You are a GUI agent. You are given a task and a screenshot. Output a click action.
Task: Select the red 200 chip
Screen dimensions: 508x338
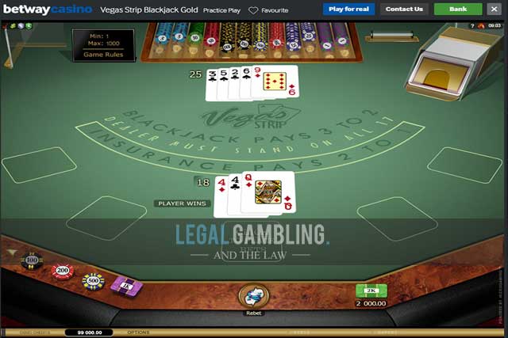63,271
